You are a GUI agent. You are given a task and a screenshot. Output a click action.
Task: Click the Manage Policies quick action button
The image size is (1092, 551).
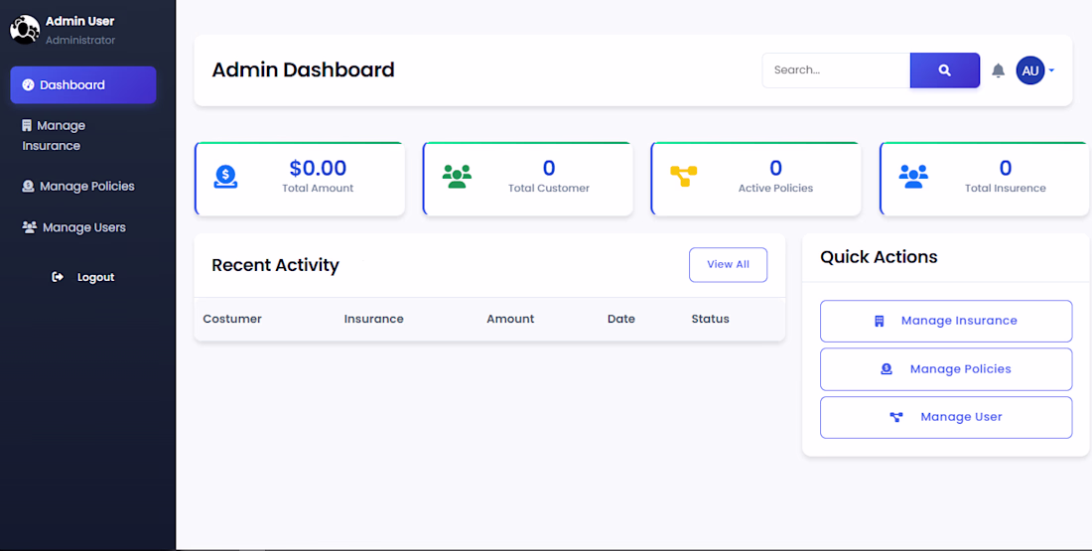point(946,369)
